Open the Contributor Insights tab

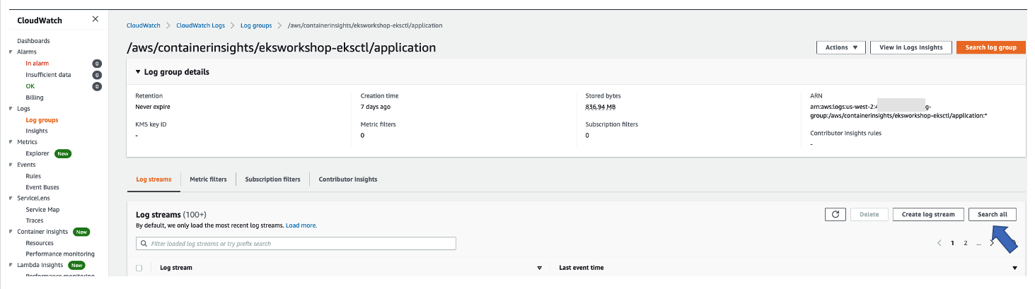[x=348, y=179]
